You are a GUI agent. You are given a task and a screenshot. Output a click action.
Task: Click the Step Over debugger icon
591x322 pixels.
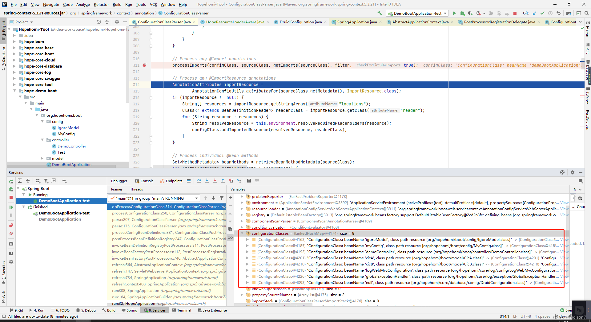tap(199, 181)
